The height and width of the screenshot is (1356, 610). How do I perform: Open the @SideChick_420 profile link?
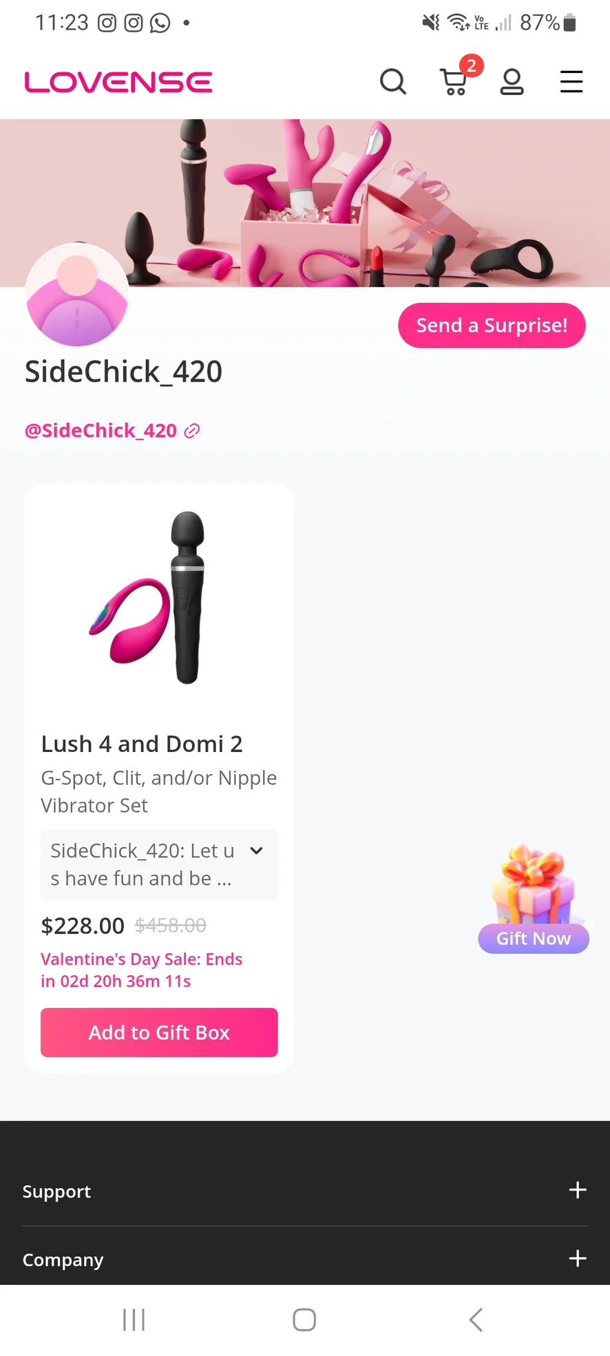[x=101, y=431]
